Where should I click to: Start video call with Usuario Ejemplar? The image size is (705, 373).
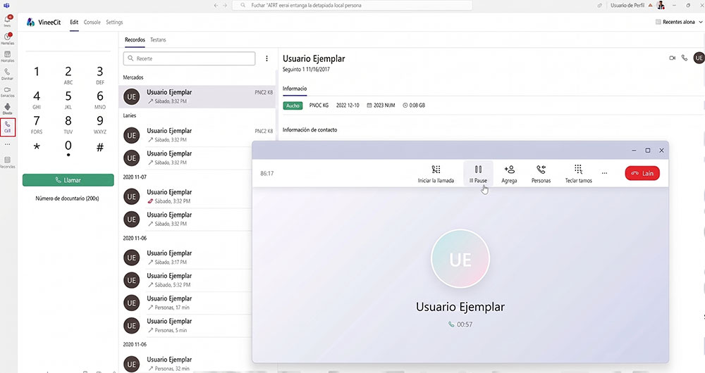(673, 58)
